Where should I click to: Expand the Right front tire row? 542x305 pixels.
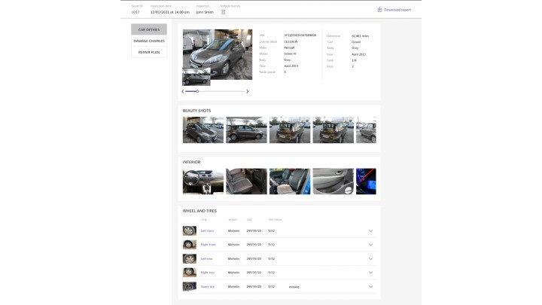[x=370, y=245]
